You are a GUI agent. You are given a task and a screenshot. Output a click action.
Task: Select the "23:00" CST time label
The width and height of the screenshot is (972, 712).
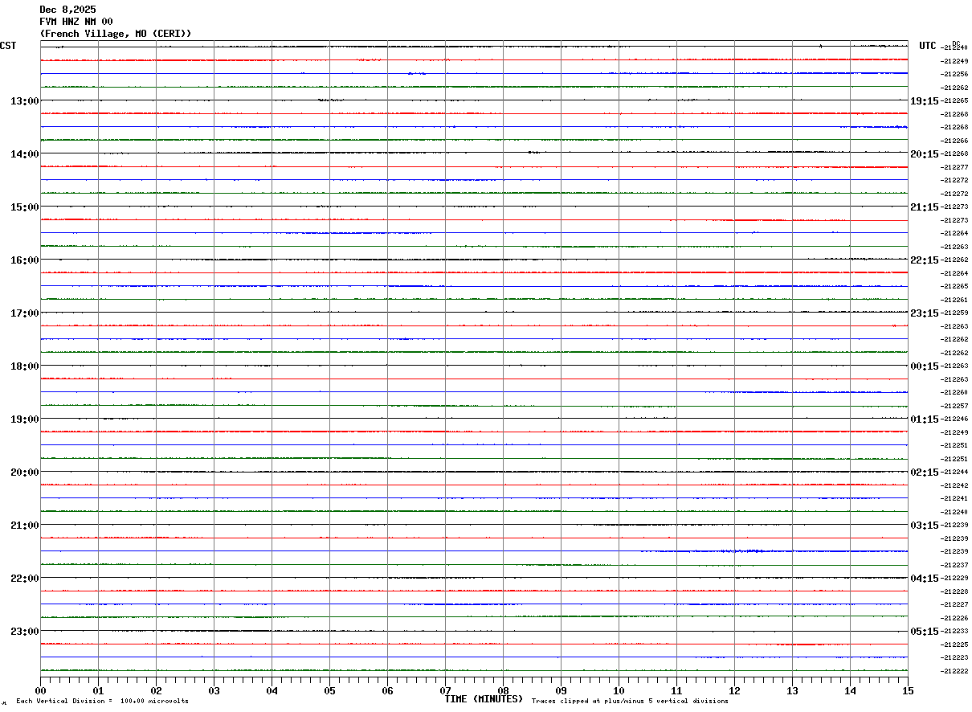[24, 632]
